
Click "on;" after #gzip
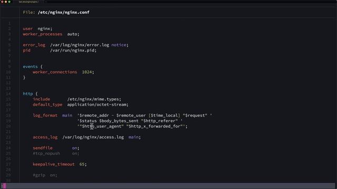54,175
